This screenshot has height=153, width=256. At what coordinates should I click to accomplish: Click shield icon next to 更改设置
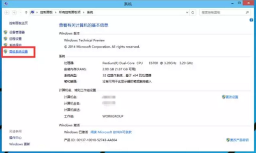tap(224, 97)
